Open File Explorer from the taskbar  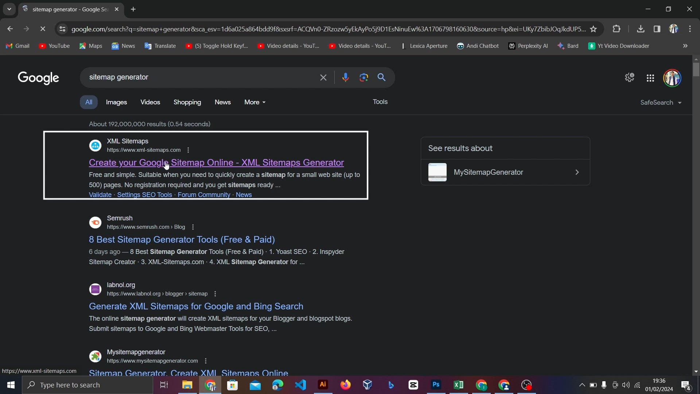click(187, 385)
